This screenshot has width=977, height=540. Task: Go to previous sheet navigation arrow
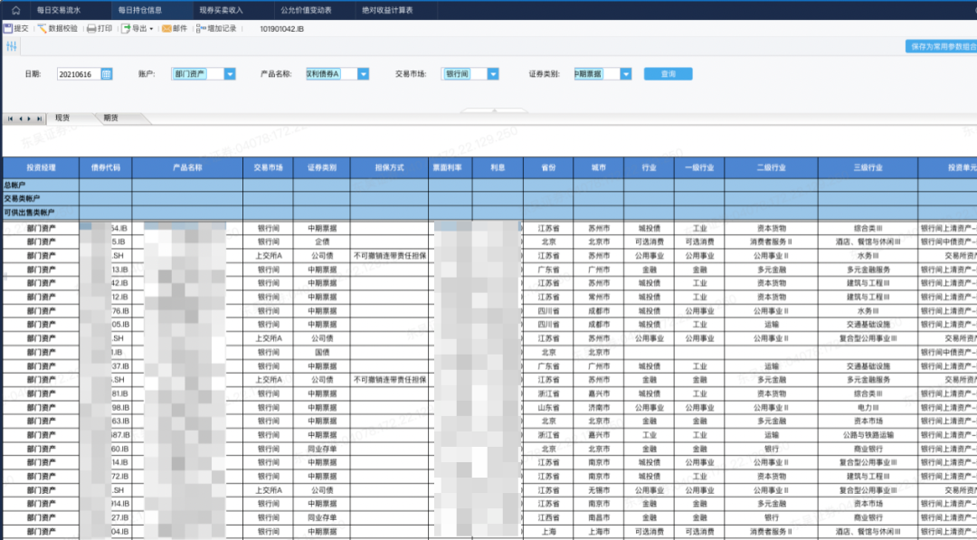pyautogui.click(x=20, y=118)
